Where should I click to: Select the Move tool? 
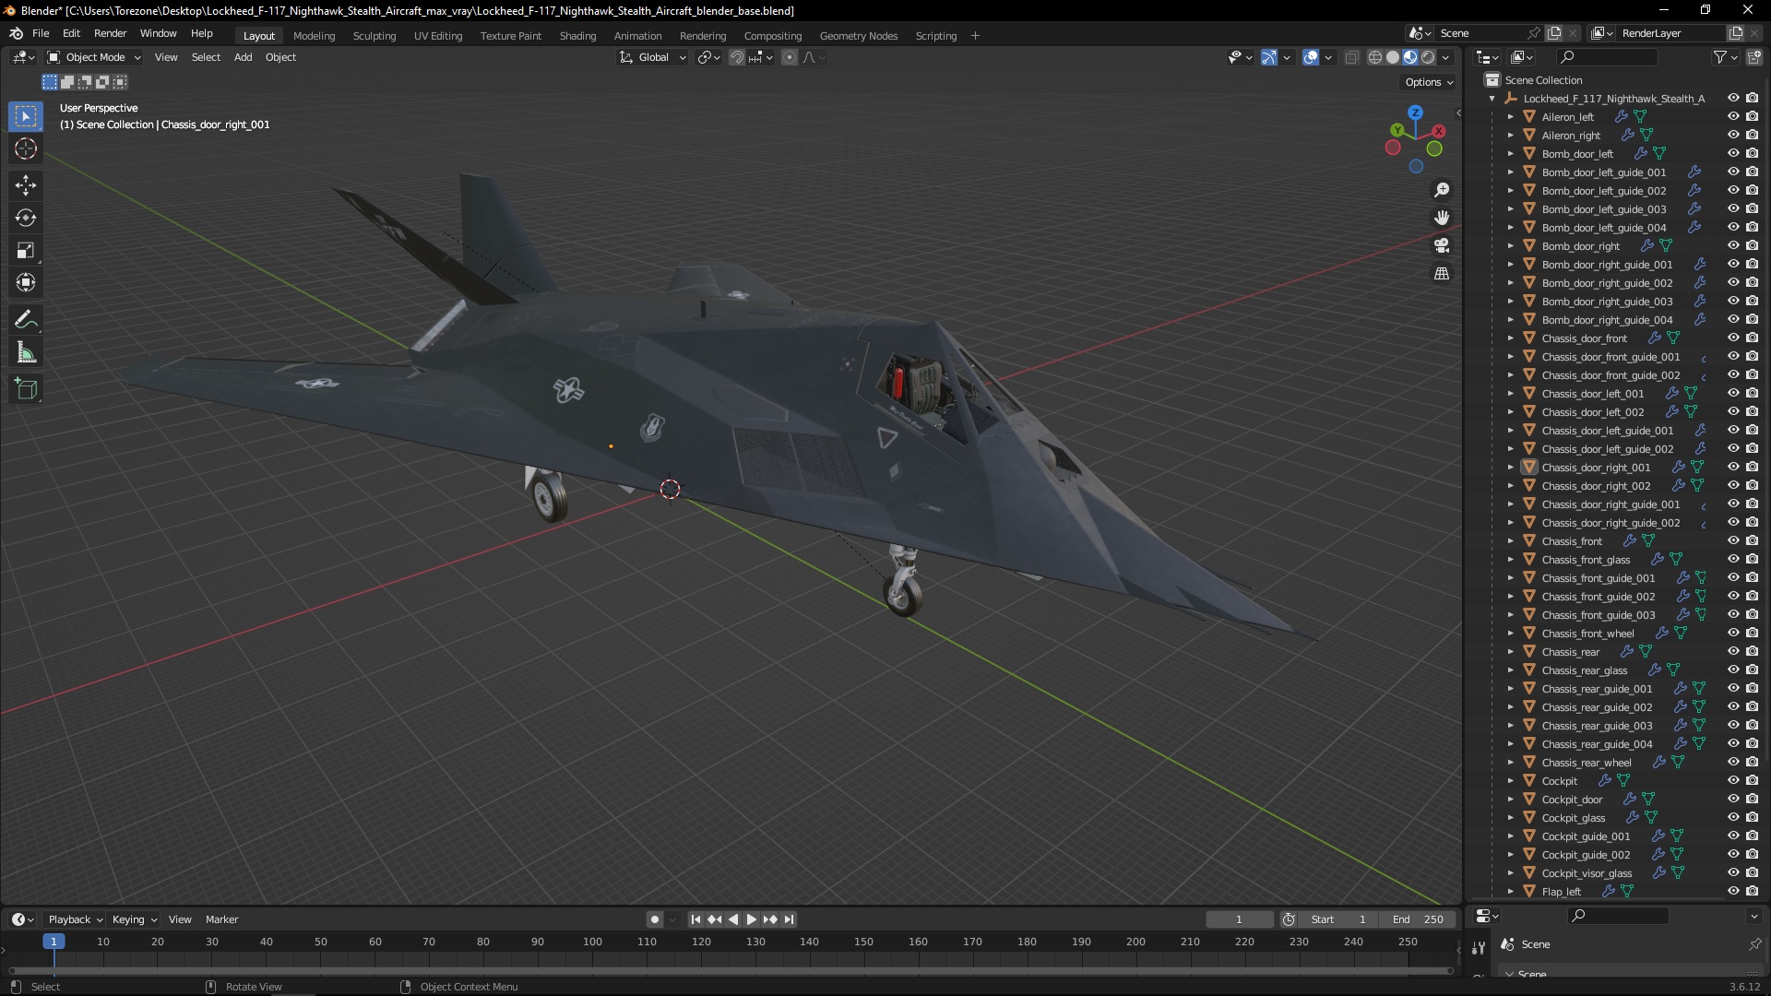point(26,185)
